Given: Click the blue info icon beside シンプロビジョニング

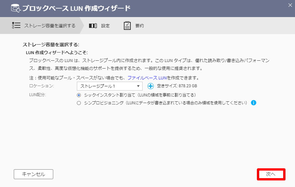Looking at the screenshot, I should (x=254, y=103).
